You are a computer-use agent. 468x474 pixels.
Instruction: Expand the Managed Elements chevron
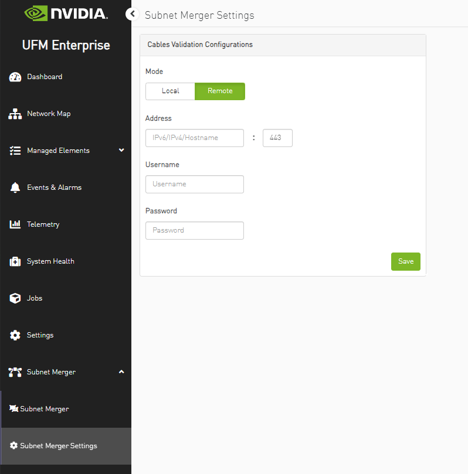pyautogui.click(x=121, y=151)
